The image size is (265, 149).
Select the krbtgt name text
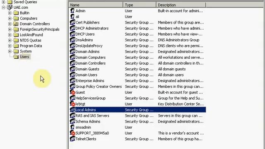[80, 104]
